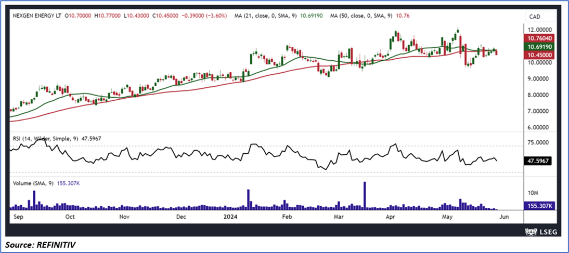Click the Feb time axis label
The image size is (569, 253).
coord(287,217)
